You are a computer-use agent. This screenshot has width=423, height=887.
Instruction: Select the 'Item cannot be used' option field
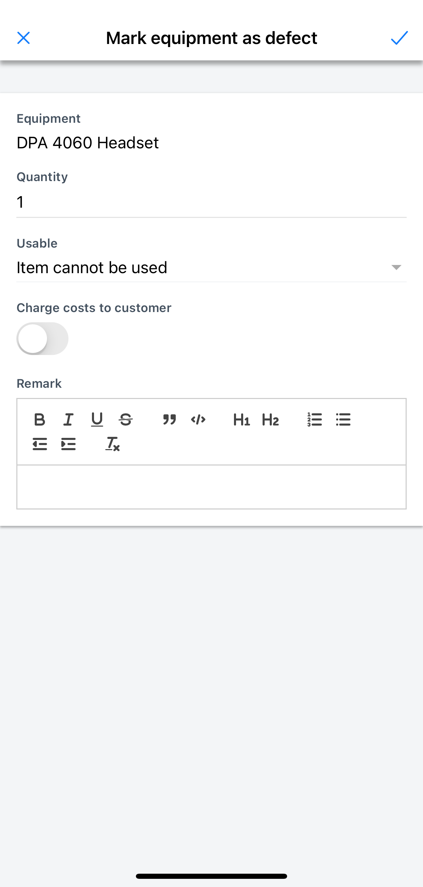point(211,268)
